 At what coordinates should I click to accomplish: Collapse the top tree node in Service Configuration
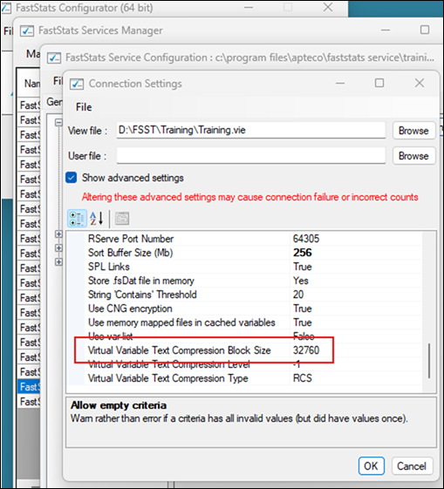pos(58,122)
